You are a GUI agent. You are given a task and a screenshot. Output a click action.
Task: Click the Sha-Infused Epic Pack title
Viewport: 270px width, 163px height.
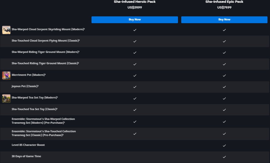pyautogui.click(x=224, y=2)
